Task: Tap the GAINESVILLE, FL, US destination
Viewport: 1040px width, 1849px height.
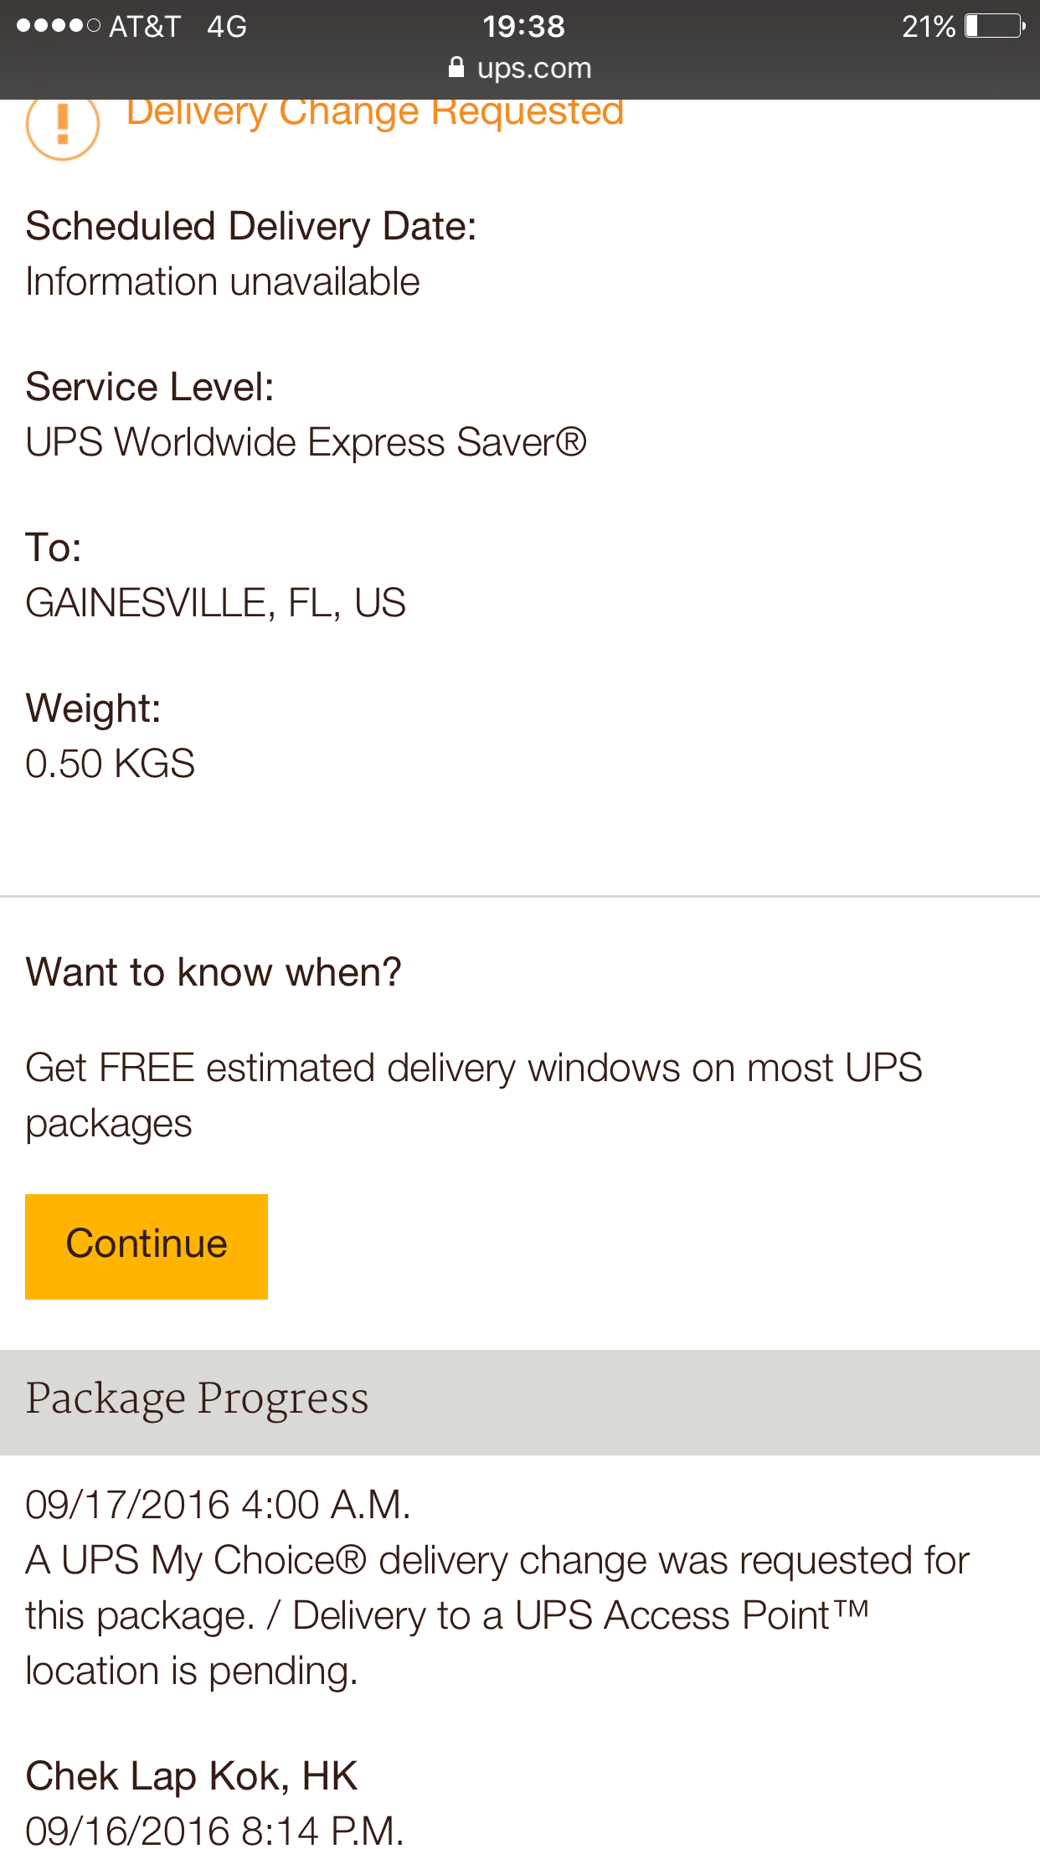Action: pos(216,603)
